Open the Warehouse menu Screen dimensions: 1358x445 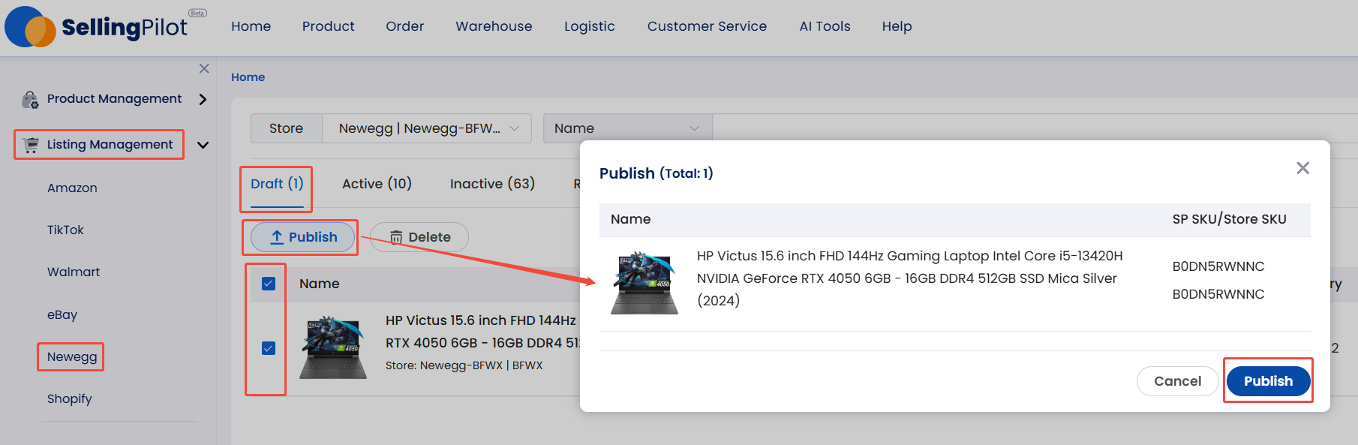494,26
